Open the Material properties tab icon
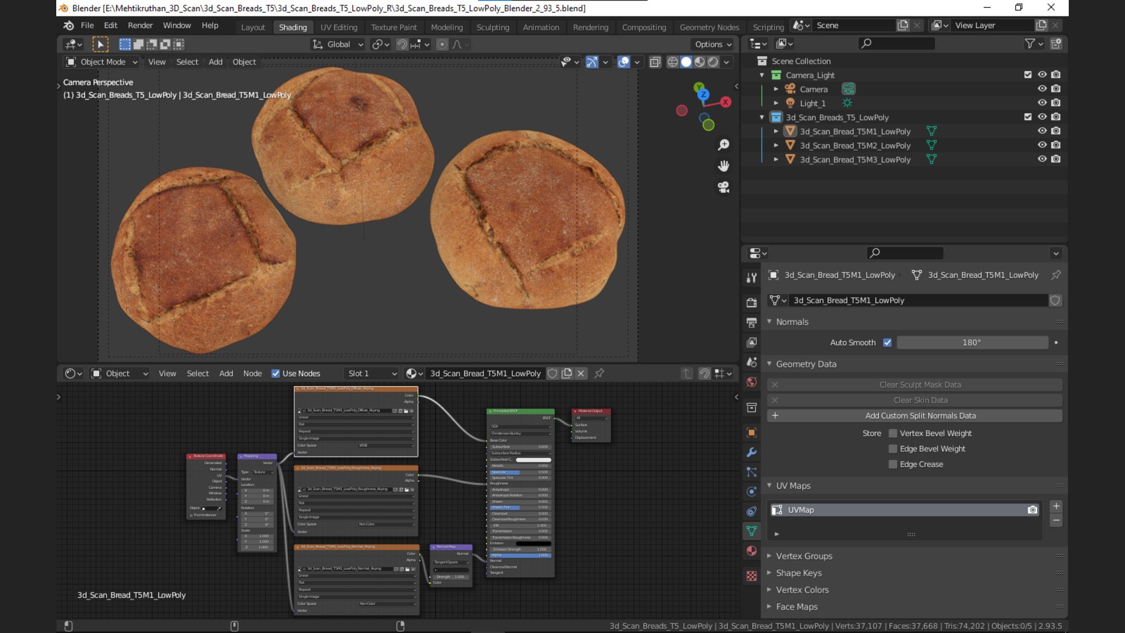The image size is (1125, 633). (x=752, y=551)
